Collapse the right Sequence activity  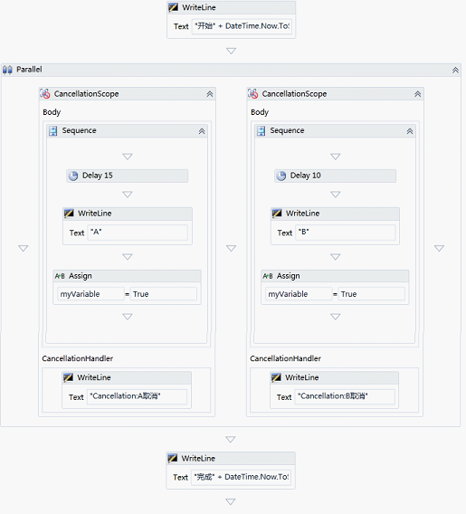click(410, 131)
